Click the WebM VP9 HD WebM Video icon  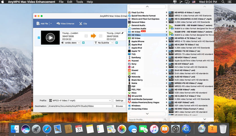(171, 33)
